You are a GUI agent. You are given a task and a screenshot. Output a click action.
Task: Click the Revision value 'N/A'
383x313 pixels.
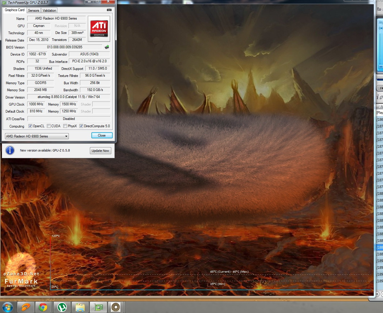[77, 26]
